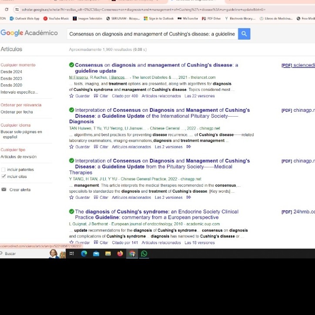Reload the page with refresh icon
The height and width of the screenshot is (315, 315).
click(7, 9)
